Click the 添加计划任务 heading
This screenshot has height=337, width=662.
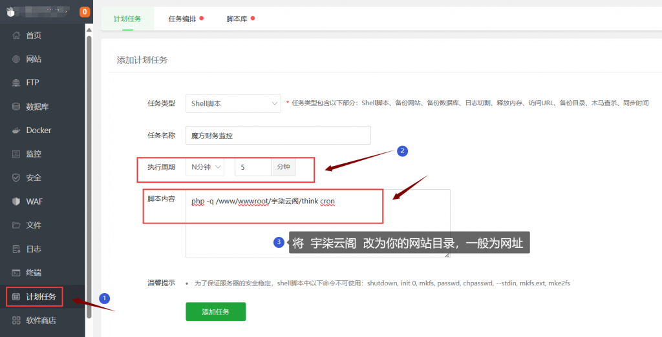tap(142, 60)
